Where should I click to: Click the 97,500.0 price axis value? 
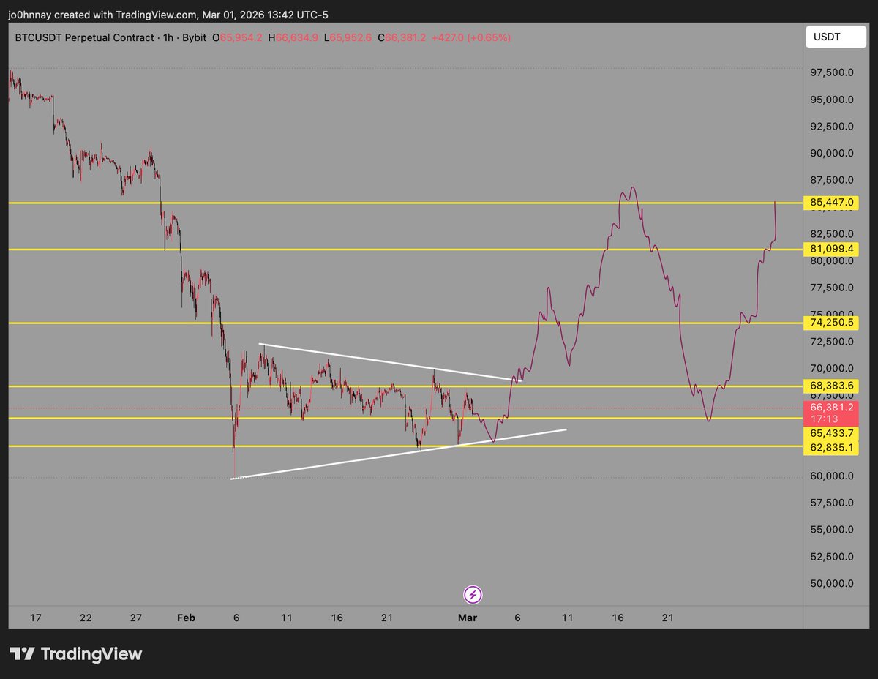(x=832, y=72)
